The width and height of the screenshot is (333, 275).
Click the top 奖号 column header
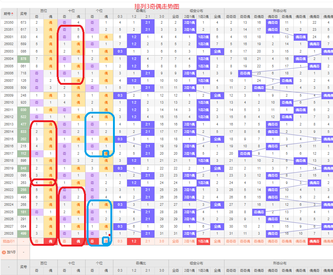(x=23, y=14)
